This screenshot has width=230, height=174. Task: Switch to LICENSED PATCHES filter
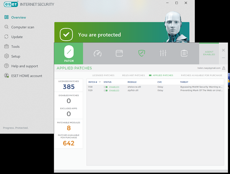pyautogui.click(x=103, y=75)
